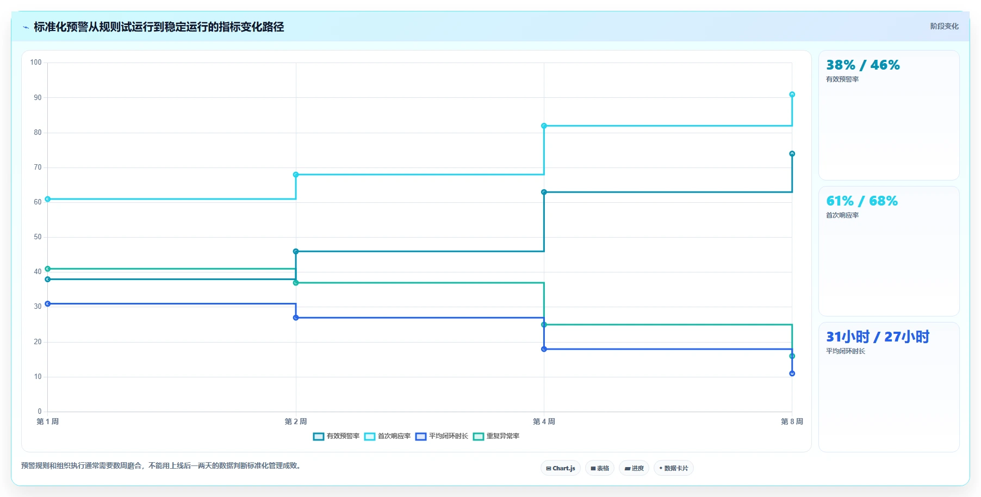Viewport: 981px width, 497px height.
Task: Click the 第 1 周 x-axis label
Action: tap(48, 421)
